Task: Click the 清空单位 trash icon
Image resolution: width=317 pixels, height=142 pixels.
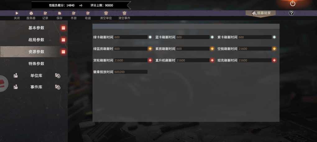Action: tap(106, 13)
